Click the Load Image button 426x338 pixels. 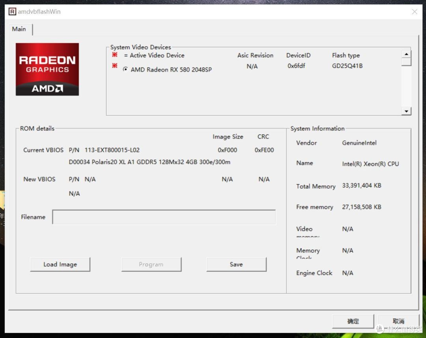click(x=60, y=264)
